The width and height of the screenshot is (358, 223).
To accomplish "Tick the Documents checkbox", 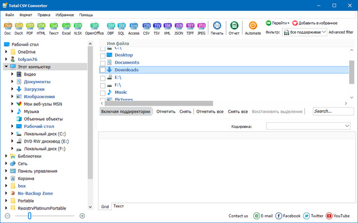I will tap(103, 63).
